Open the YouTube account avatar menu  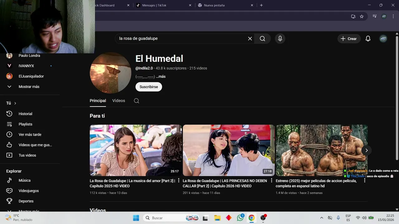383,39
